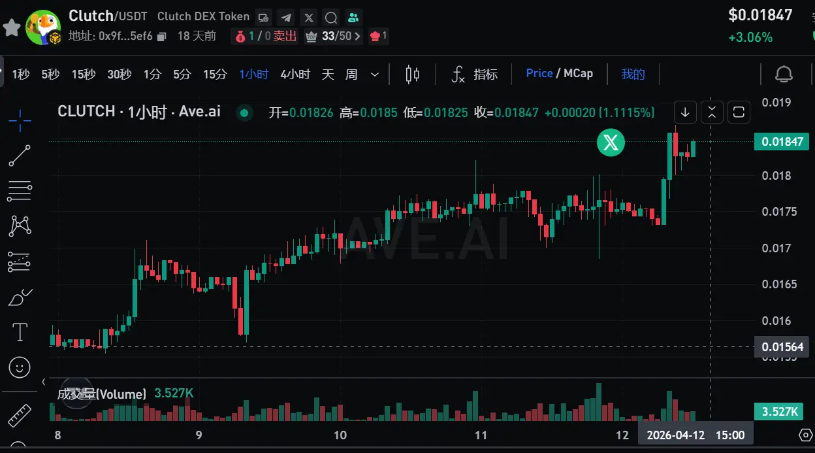Open the X (Twitter) link icon in header

click(309, 17)
